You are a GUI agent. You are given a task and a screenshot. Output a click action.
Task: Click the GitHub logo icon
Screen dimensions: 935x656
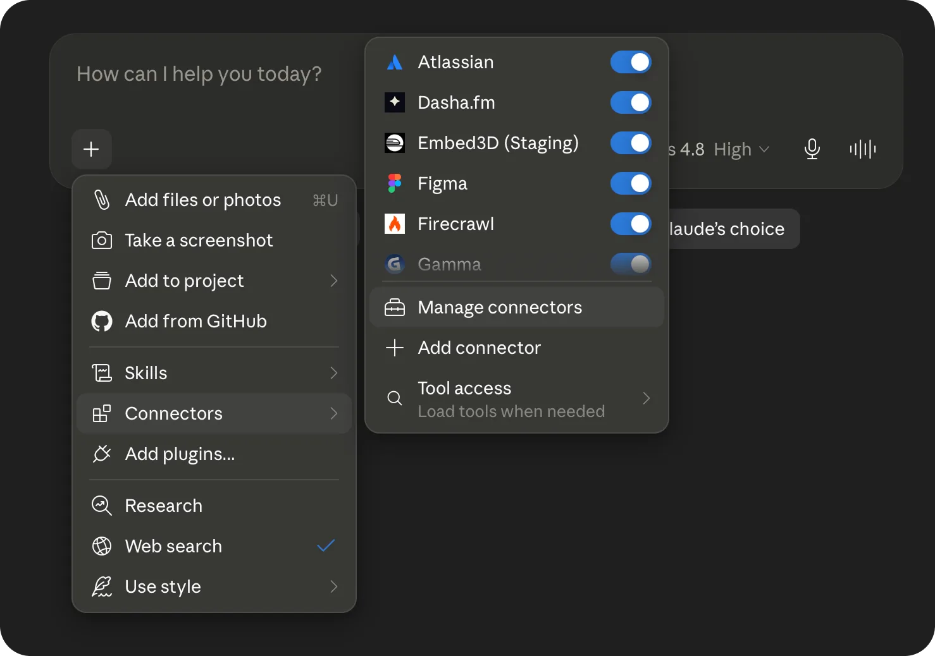click(x=102, y=321)
